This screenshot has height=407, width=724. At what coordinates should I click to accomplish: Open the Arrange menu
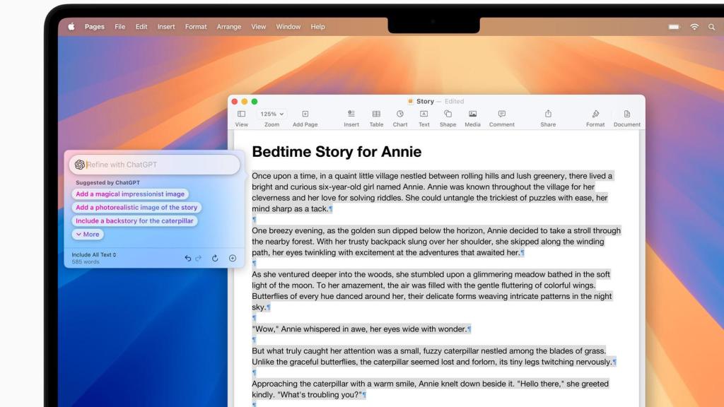pos(228,27)
